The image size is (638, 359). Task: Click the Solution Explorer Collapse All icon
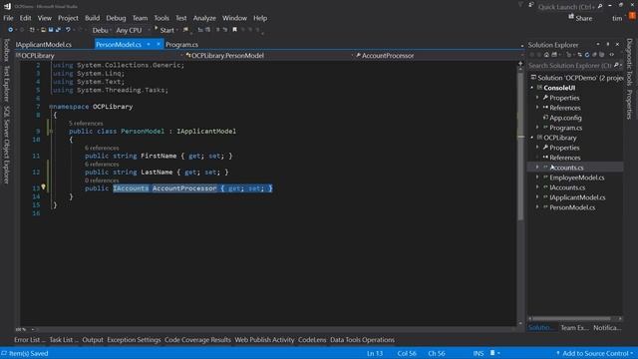[x=594, y=55]
